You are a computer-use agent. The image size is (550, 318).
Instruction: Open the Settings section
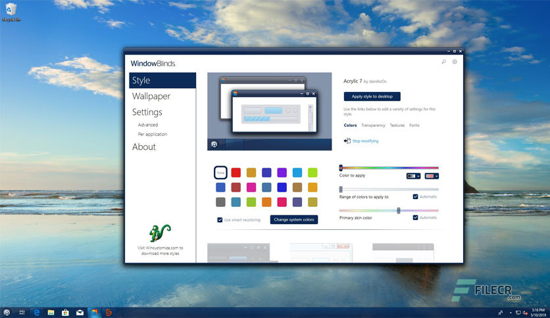(147, 112)
